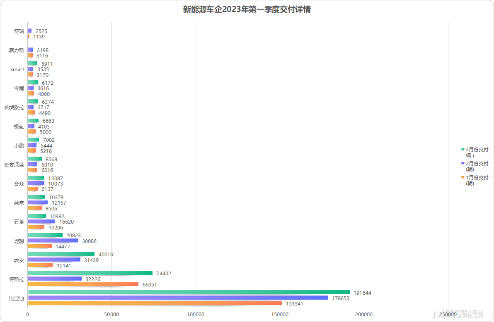
Task: Click data label 3198
Action: pos(43,50)
